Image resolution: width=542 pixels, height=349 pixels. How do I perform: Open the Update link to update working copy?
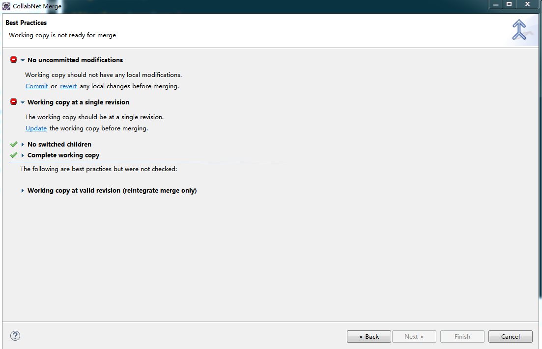[36, 128]
